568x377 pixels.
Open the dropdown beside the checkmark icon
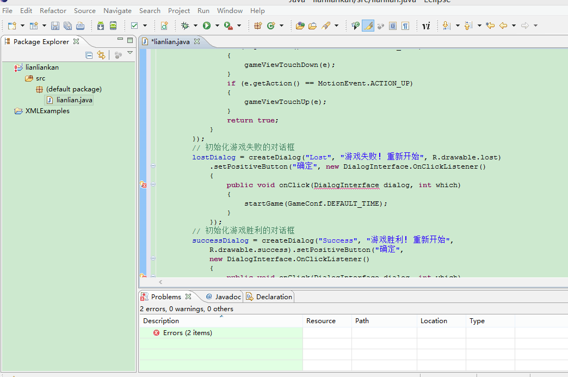pyautogui.click(x=145, y=26)
